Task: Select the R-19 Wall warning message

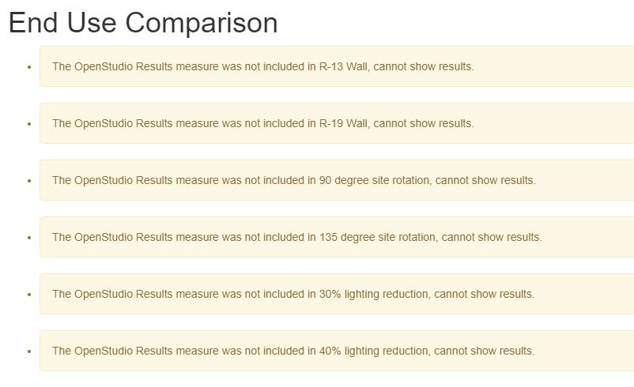Action: (337, 123)
